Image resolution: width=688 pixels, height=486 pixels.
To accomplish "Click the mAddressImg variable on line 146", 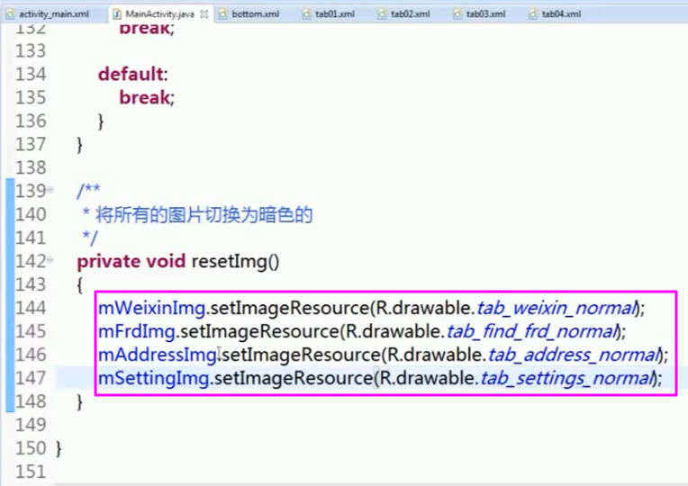I will (157, 355).
